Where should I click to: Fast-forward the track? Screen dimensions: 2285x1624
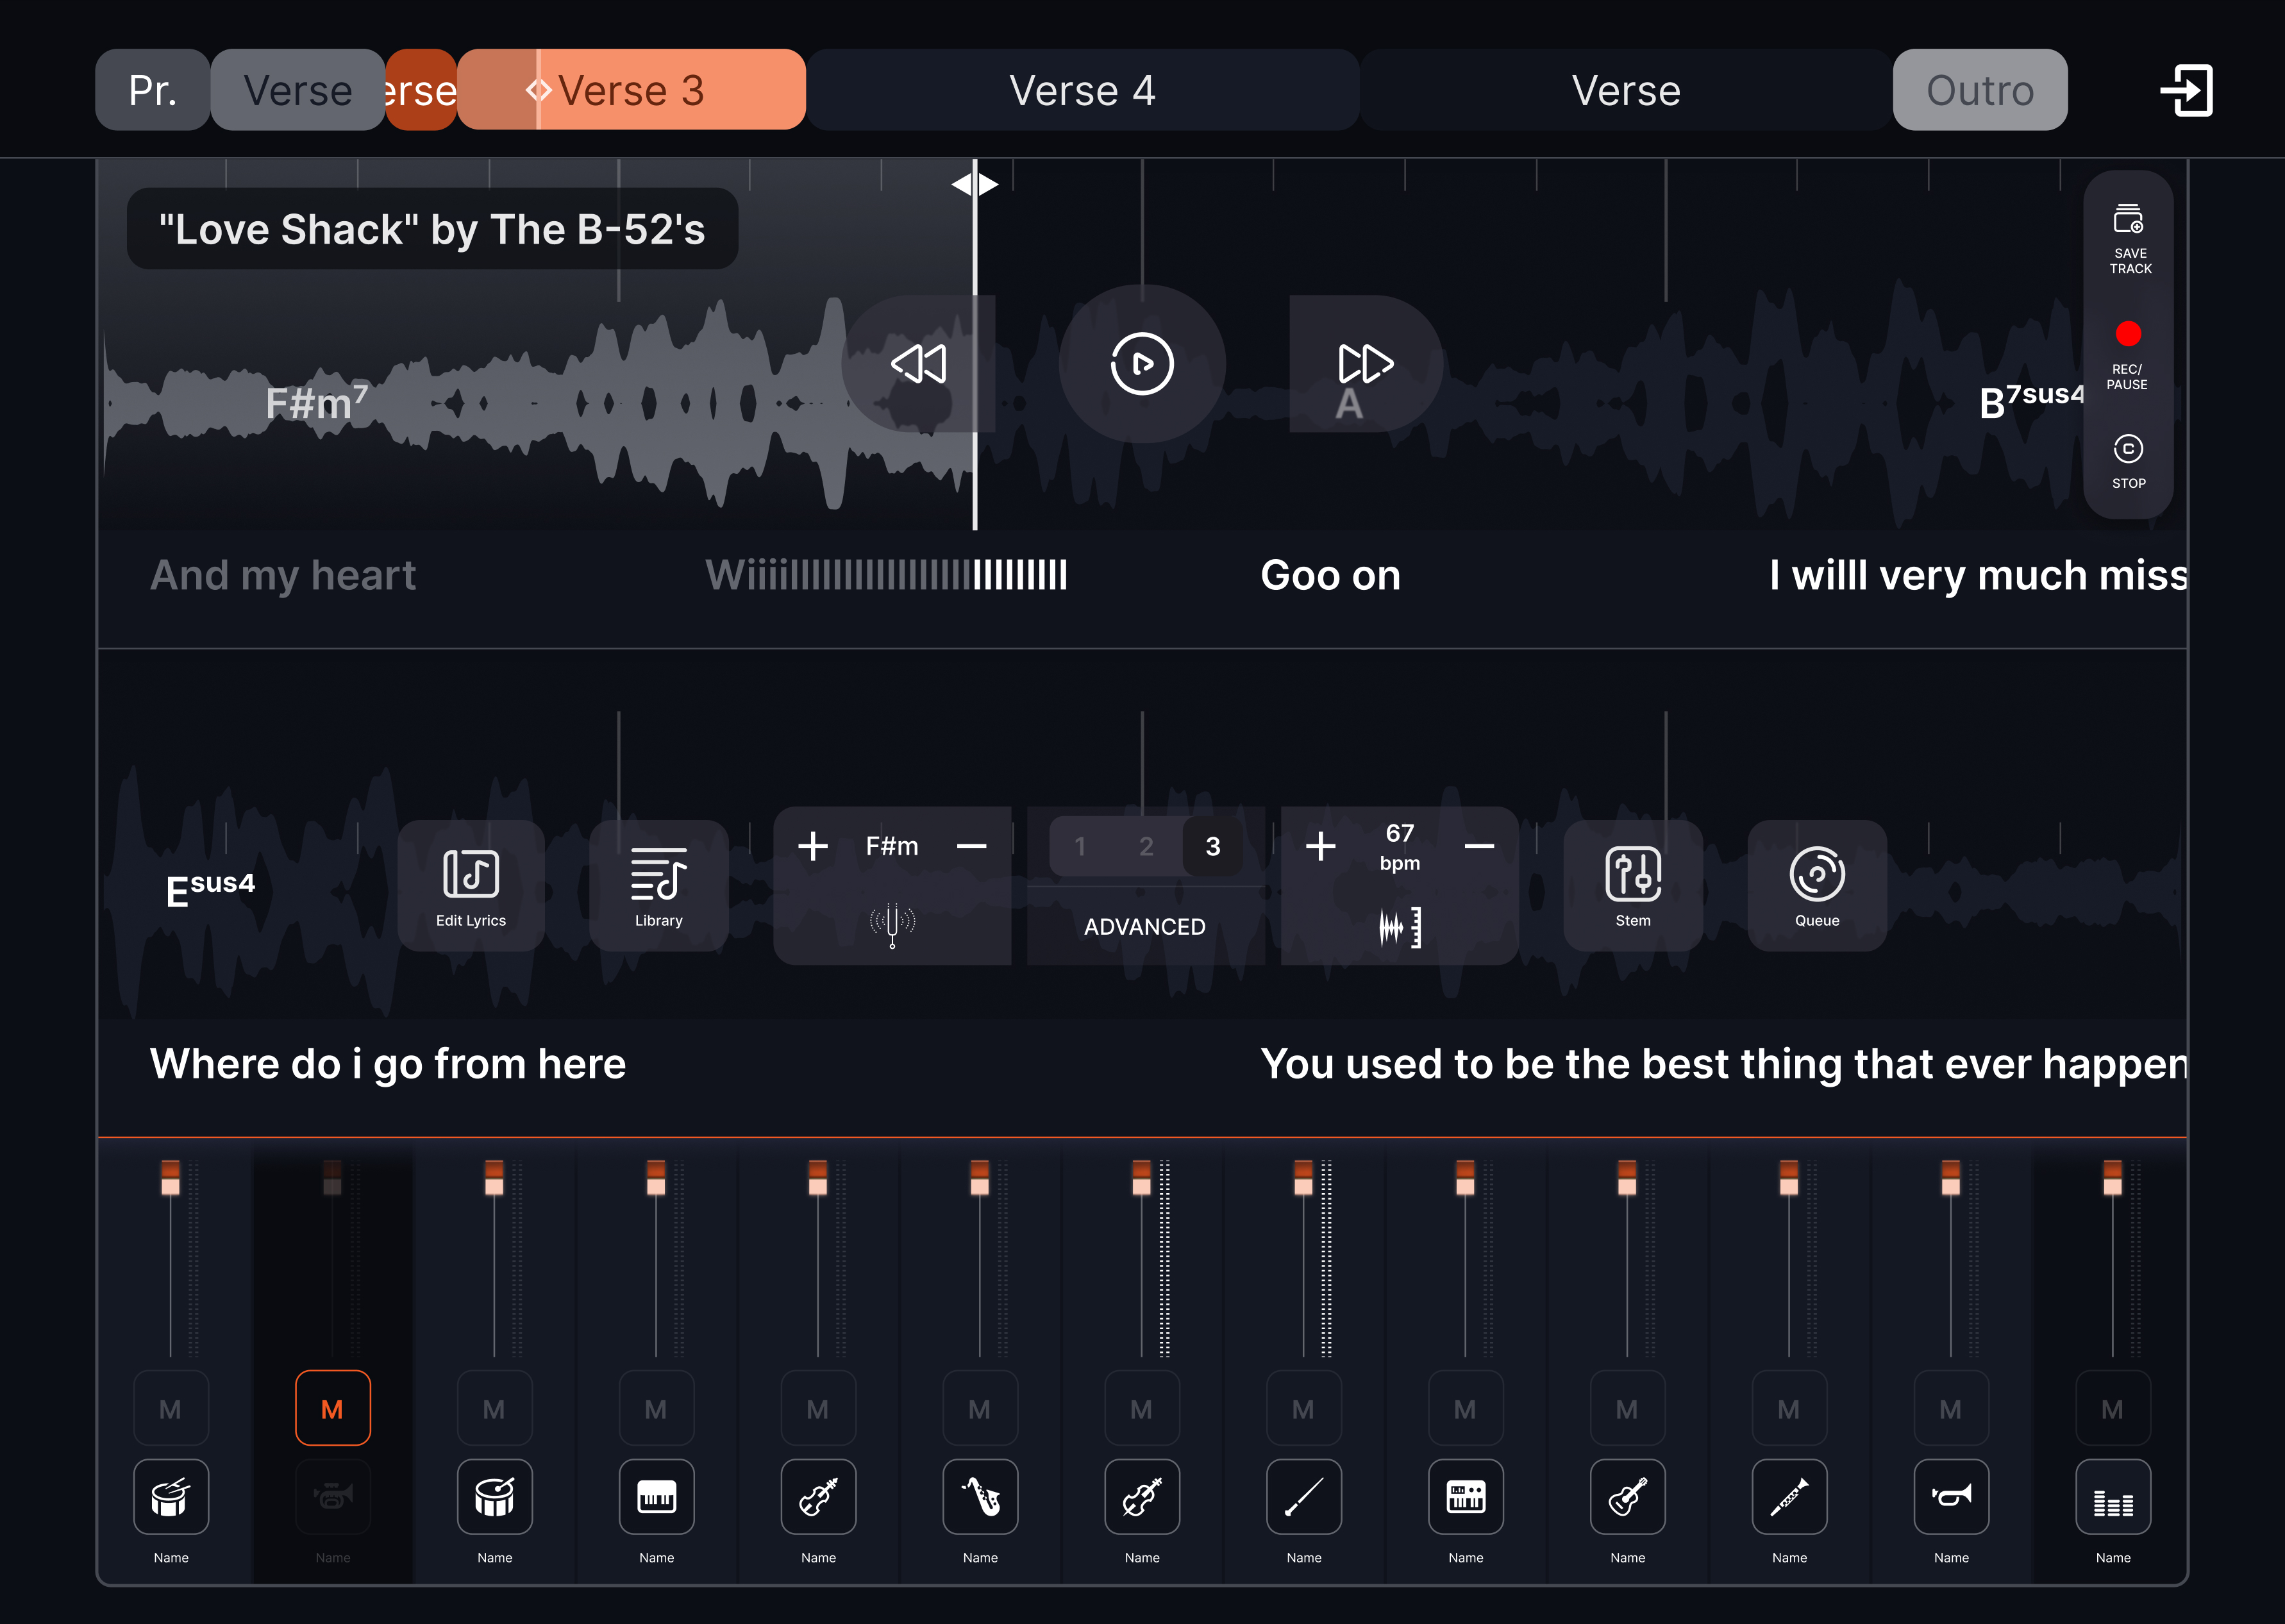1365,364
